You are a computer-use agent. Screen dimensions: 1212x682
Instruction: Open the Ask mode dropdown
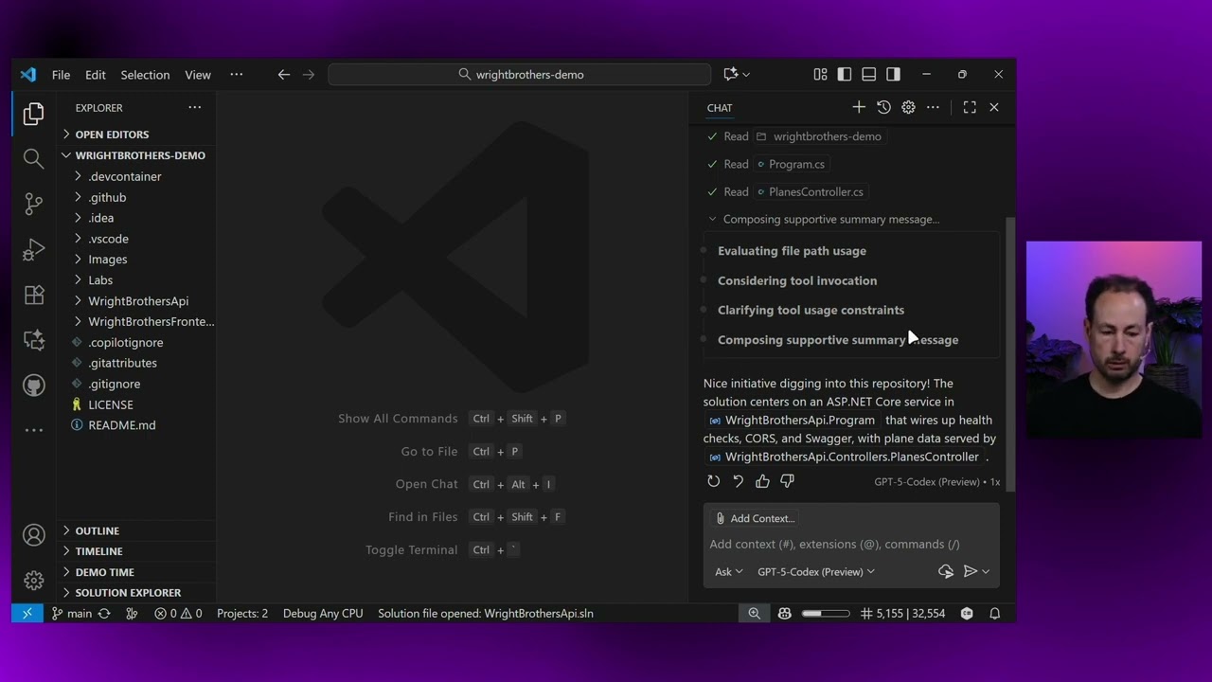click(728, 571)
